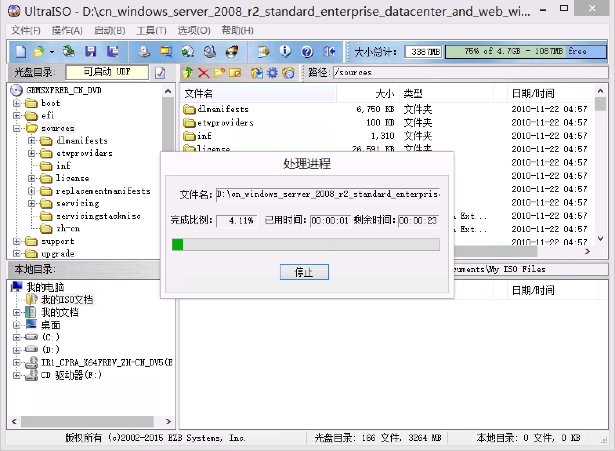This screenshot has width=615, height=451.
Task: Sort by 文件名 column header
Action: tap(259, 93)
